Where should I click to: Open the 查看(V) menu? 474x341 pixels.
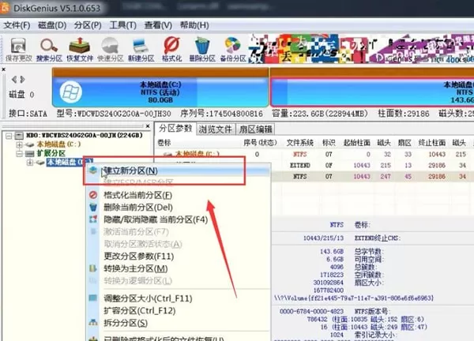[158, 25]
